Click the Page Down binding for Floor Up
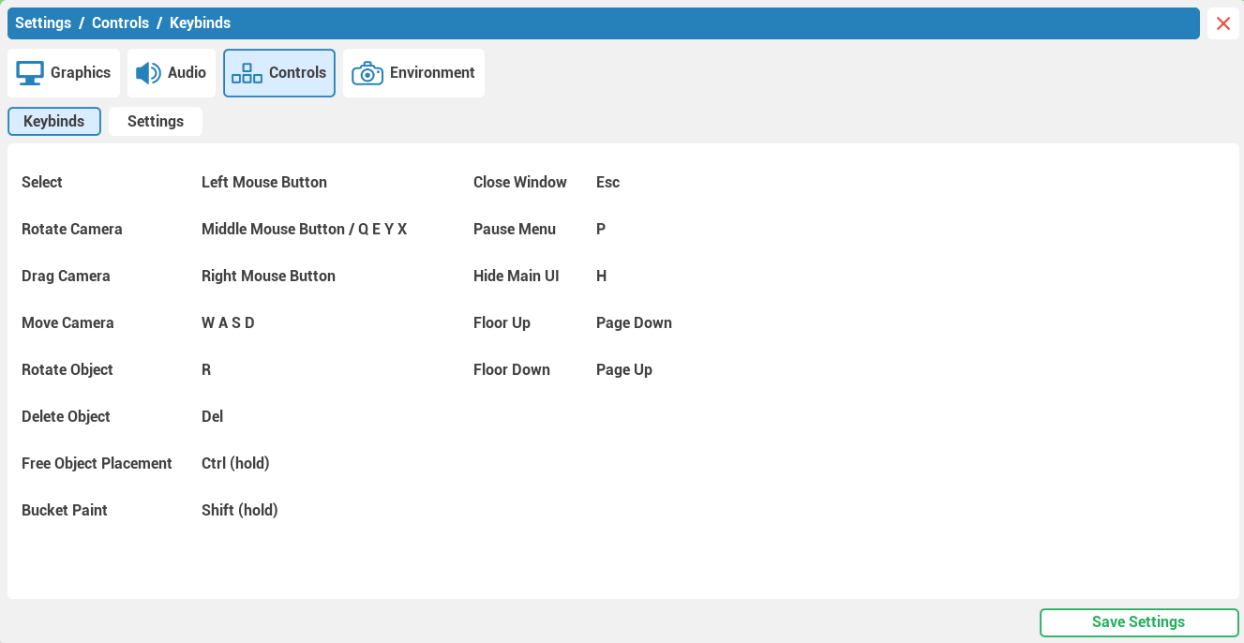 pyautogui.click(x=634, y=322)
